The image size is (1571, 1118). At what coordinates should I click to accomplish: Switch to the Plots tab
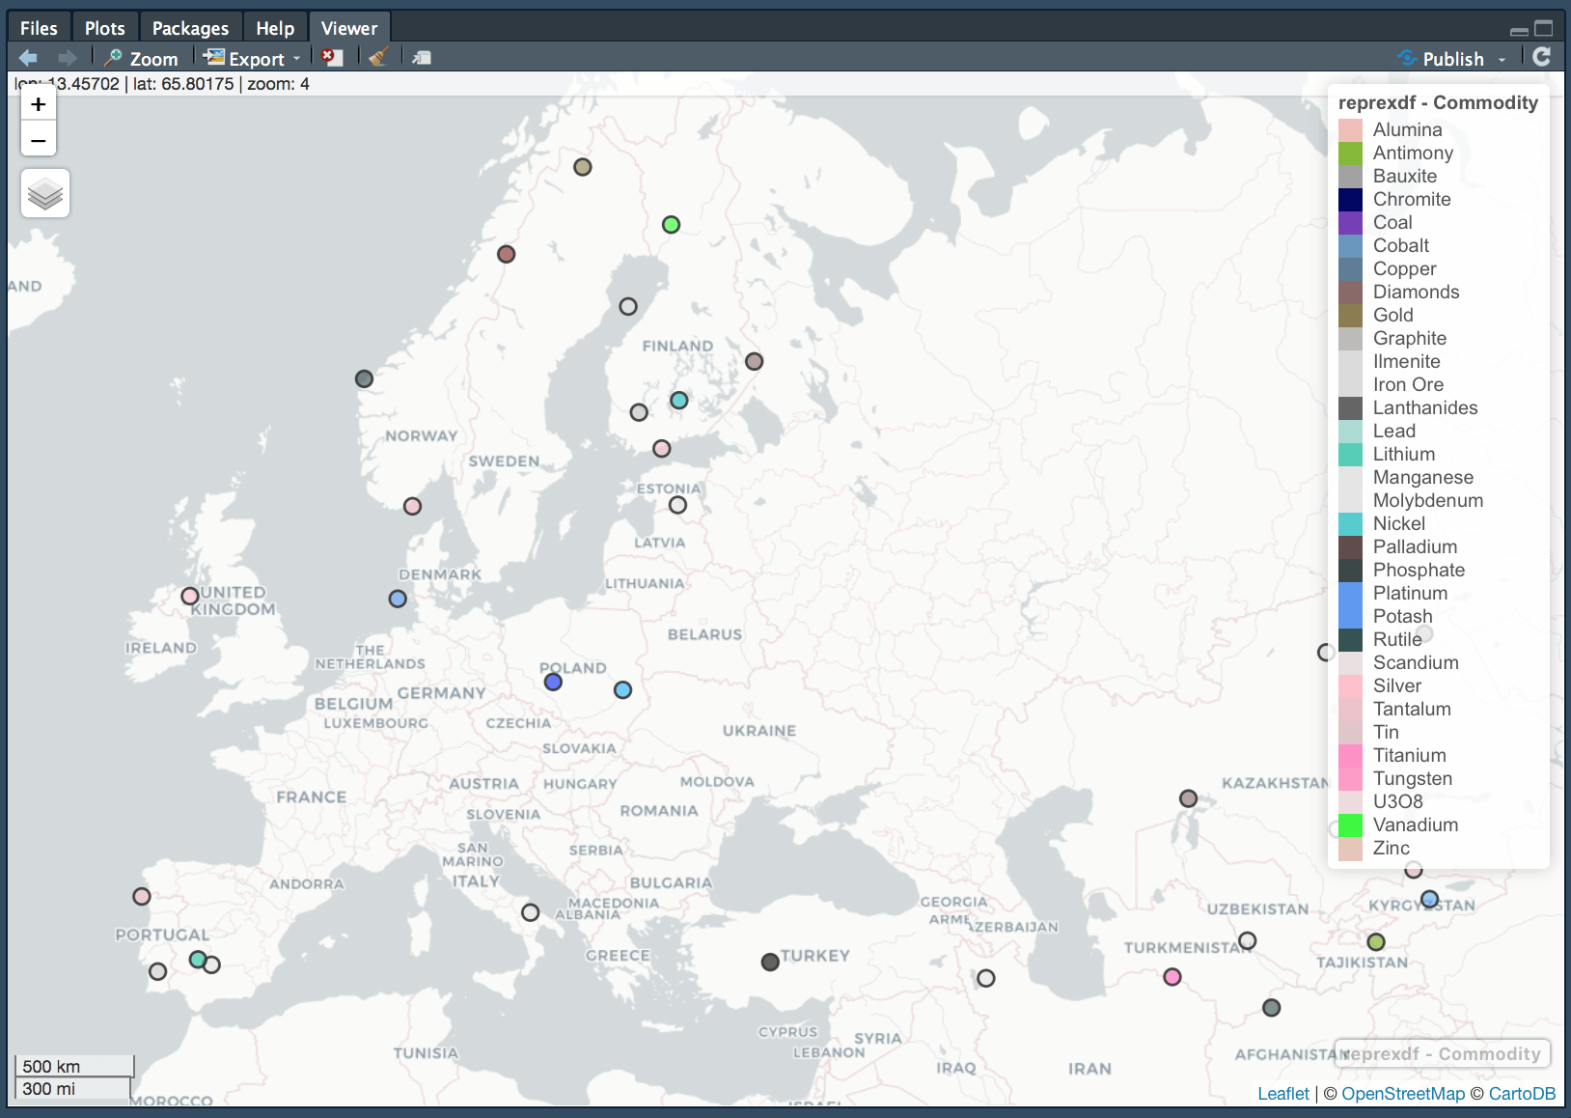click(104, 28)
